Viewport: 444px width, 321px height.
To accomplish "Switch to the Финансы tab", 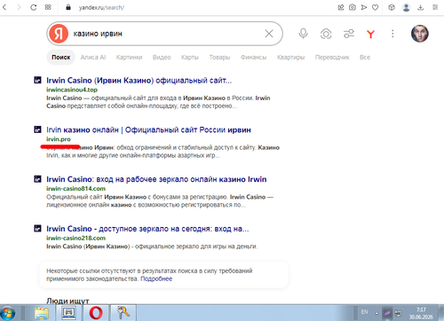I will 253,58.
